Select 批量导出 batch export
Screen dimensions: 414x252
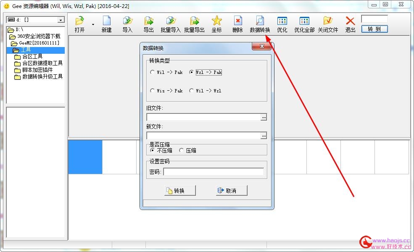[x=194, y=24]
